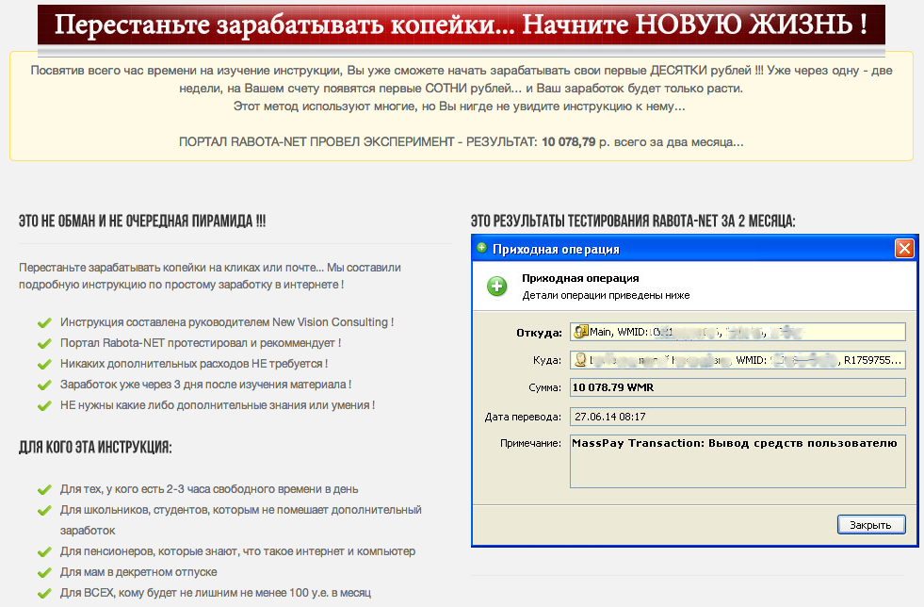
Task: Click text Инструкция составлена руководителем New Vision Consulting
Action: click(227, 322)
